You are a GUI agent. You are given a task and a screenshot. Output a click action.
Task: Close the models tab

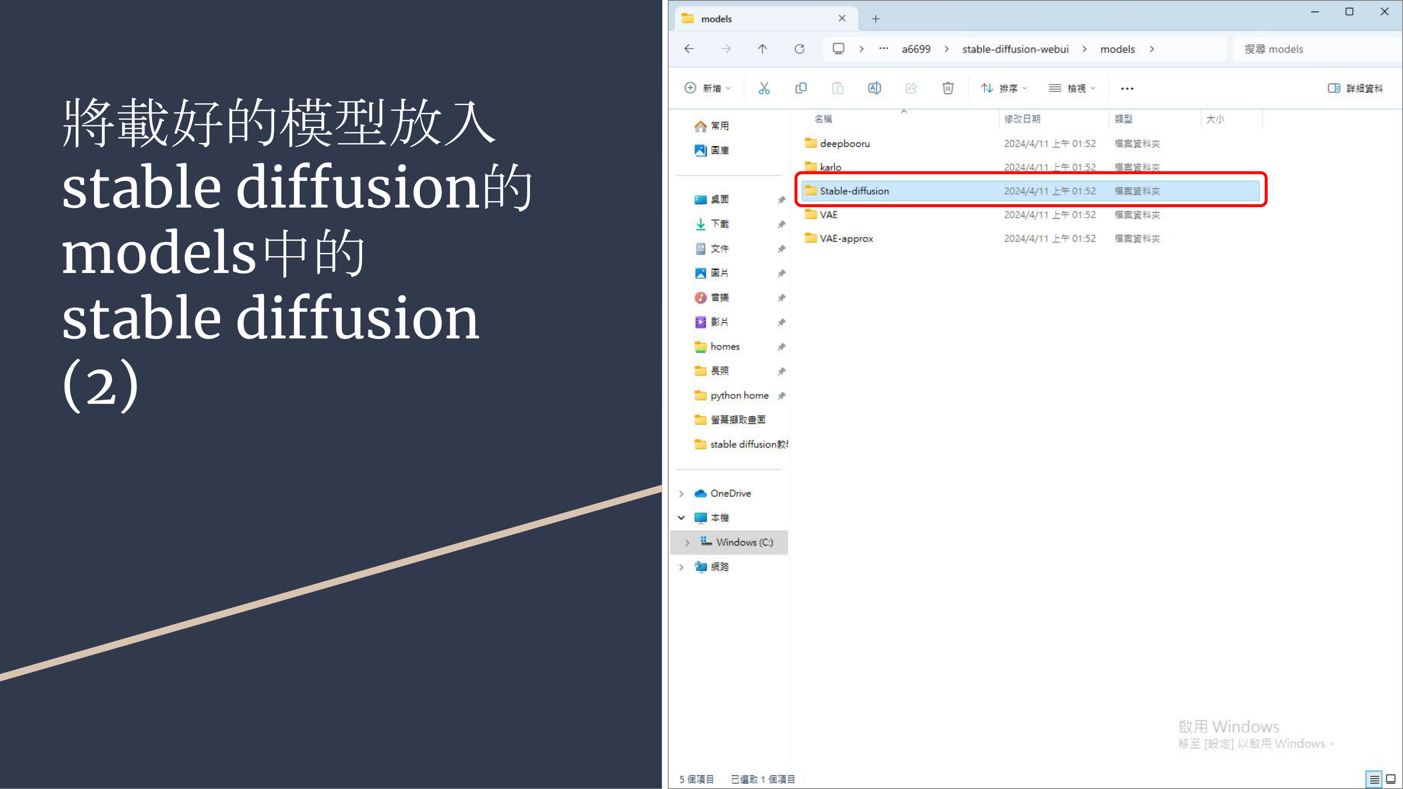(842, 19)
